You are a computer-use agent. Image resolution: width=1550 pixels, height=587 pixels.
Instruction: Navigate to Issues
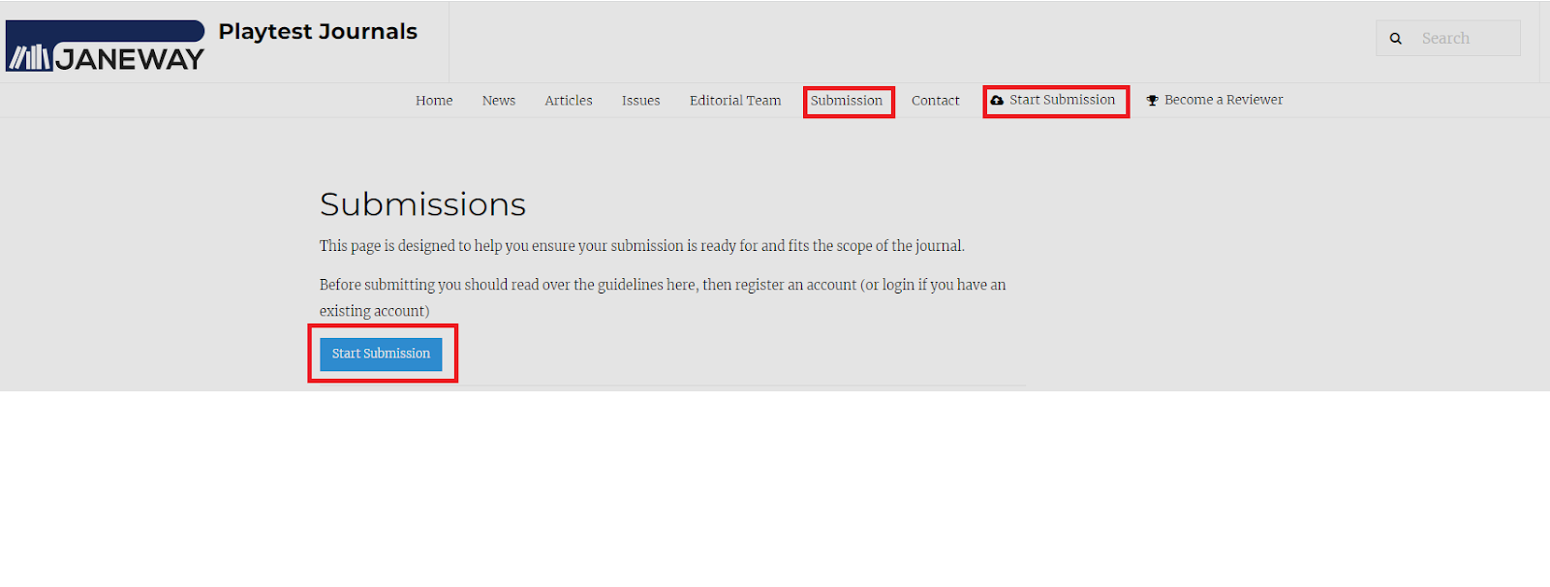click(641, 101)
